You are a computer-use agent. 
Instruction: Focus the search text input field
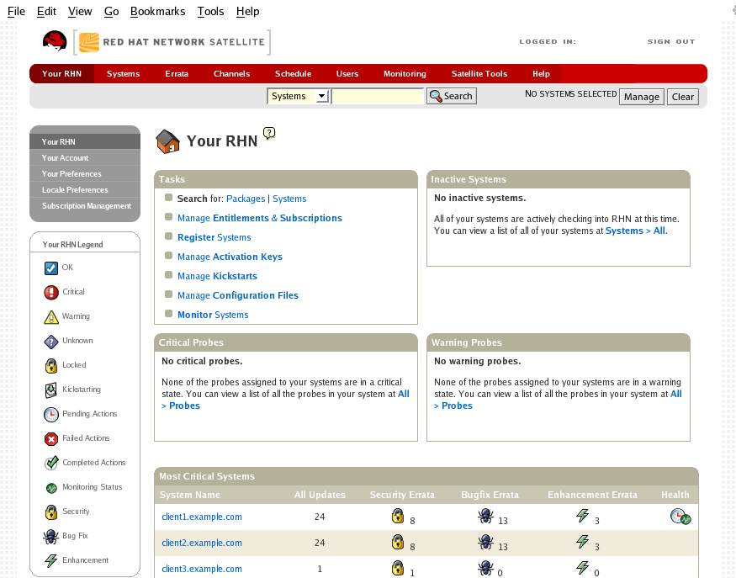click(378, 96)
